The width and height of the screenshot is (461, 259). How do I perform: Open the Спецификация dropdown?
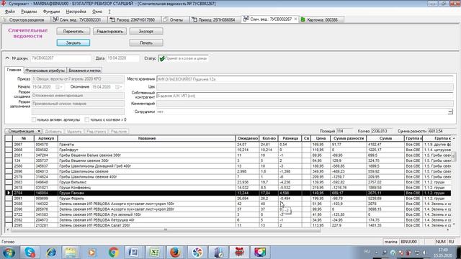23,131
